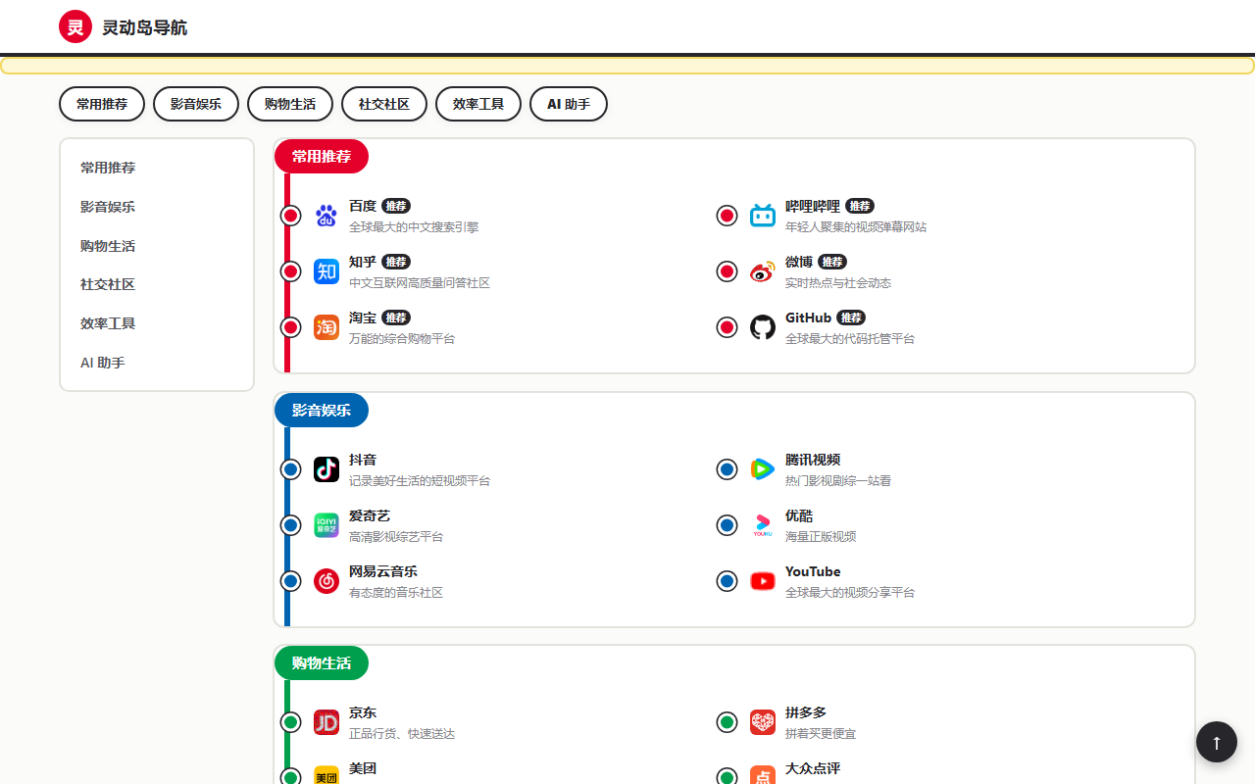This screenshot has width=1255, height=784.
Task: Click the red station dot beside 百度
Action: (290, 216)
